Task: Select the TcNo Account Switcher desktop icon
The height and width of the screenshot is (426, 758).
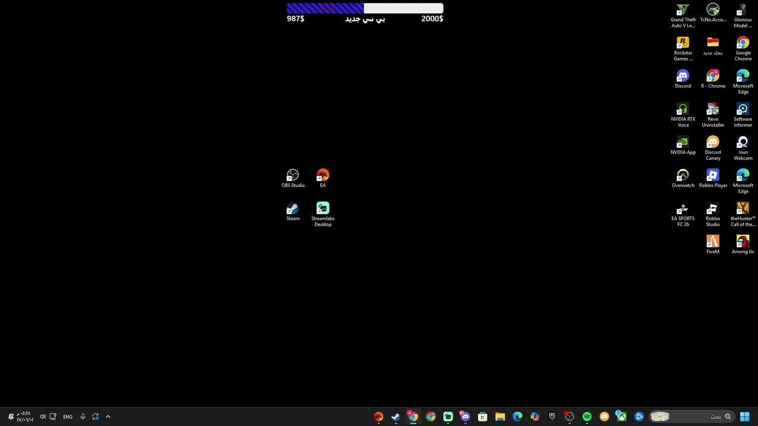Action: tap(713, 13)
